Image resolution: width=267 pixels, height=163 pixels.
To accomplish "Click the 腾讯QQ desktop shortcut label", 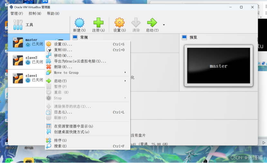I will [x=11, y=148].
